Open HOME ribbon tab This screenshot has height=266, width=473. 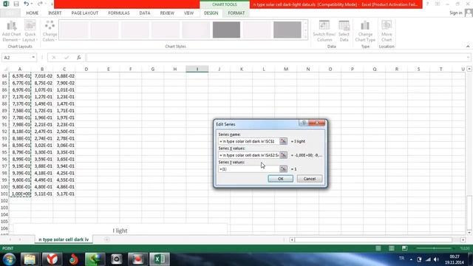(x=33, y=13)
